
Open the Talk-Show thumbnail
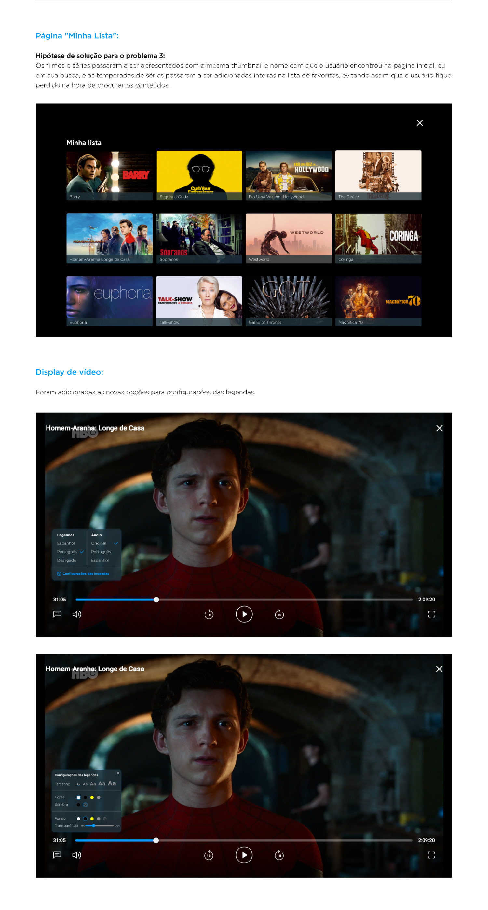point(199,301)
